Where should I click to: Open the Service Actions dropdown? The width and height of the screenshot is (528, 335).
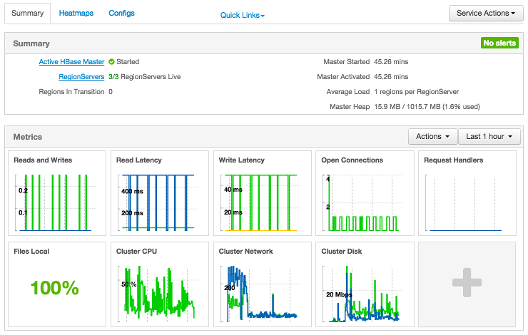click(x=484, y=13)
